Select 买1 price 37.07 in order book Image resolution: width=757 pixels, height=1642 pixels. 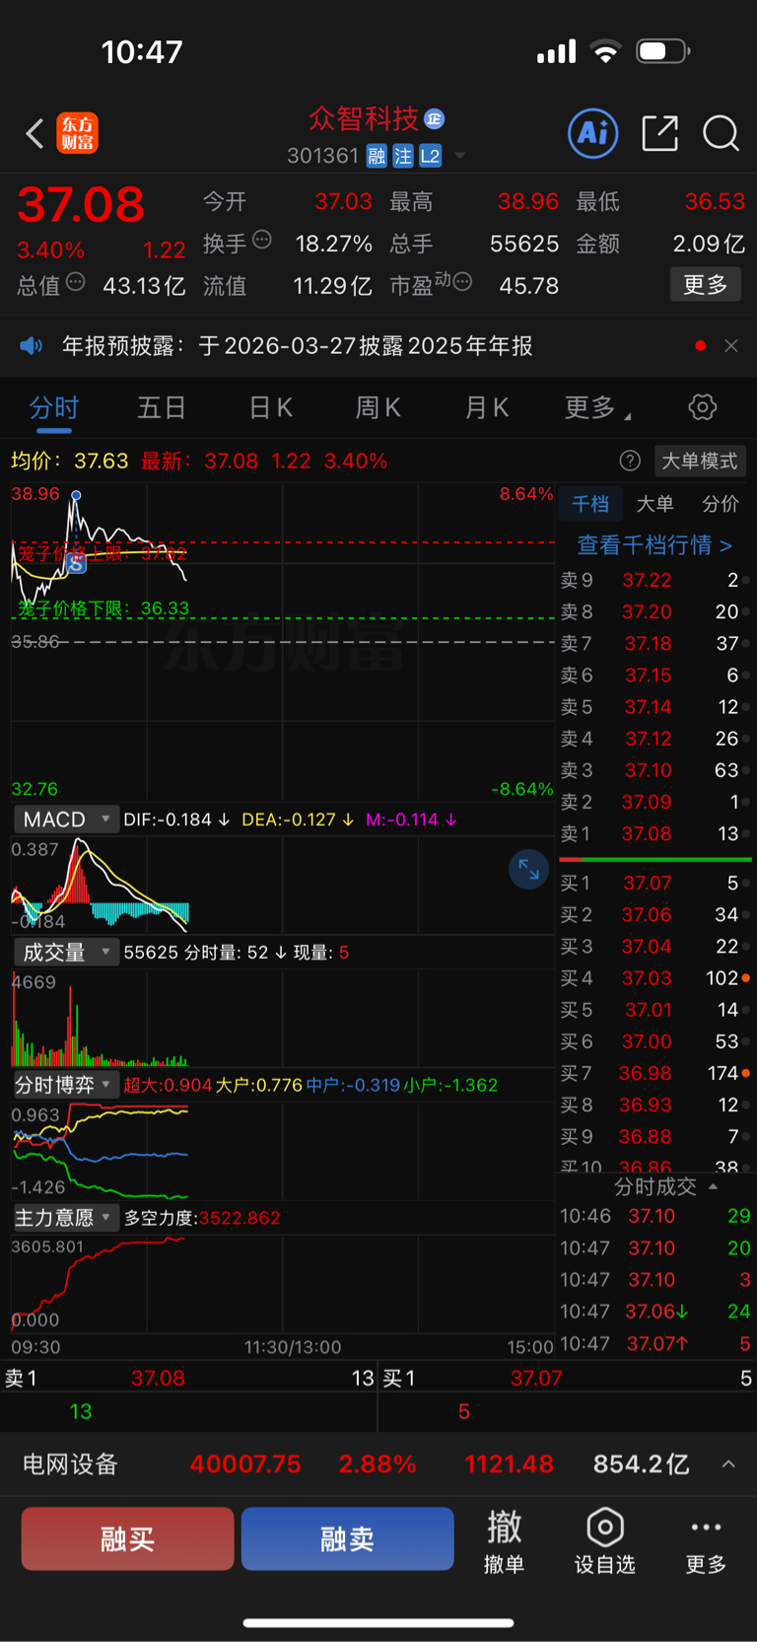click(x=648, y=883)
